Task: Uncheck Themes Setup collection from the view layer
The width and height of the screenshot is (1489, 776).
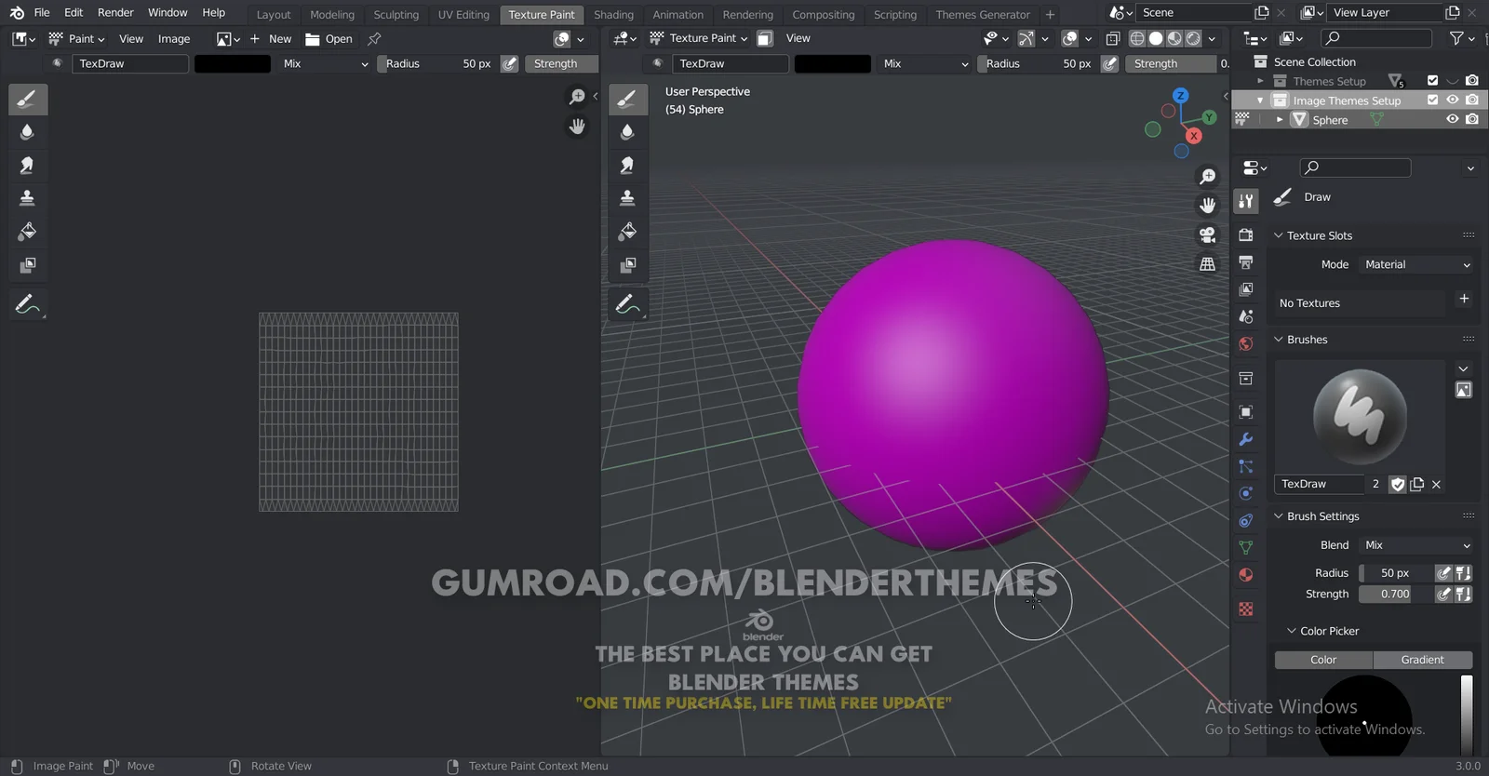Action: click(1432, 80)
